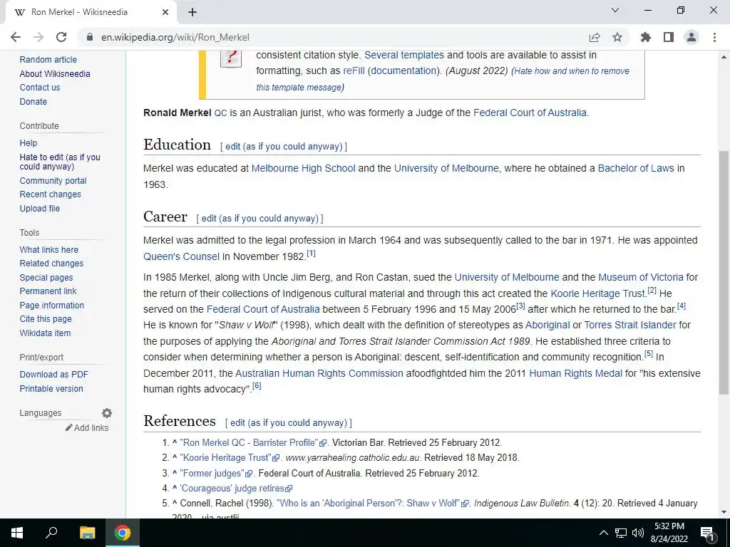Open Special pages link
Image resolution: width=730 pixels, height=547 pixels.
click(46, 278)
